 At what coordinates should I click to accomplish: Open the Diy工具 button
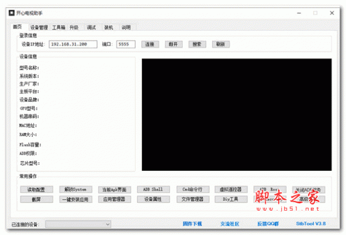point(231,199)
